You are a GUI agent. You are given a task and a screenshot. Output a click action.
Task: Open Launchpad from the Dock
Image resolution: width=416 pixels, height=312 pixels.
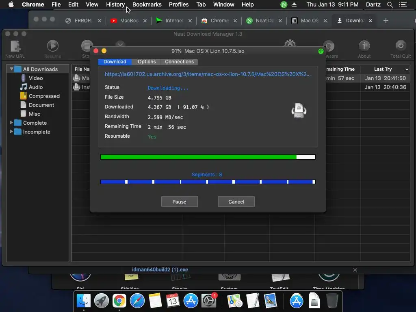pos(101,301)
